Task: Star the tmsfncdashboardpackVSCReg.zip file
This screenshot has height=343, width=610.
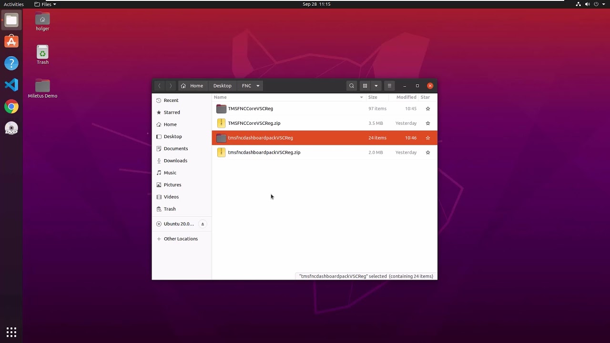Action: click(427, 152)
